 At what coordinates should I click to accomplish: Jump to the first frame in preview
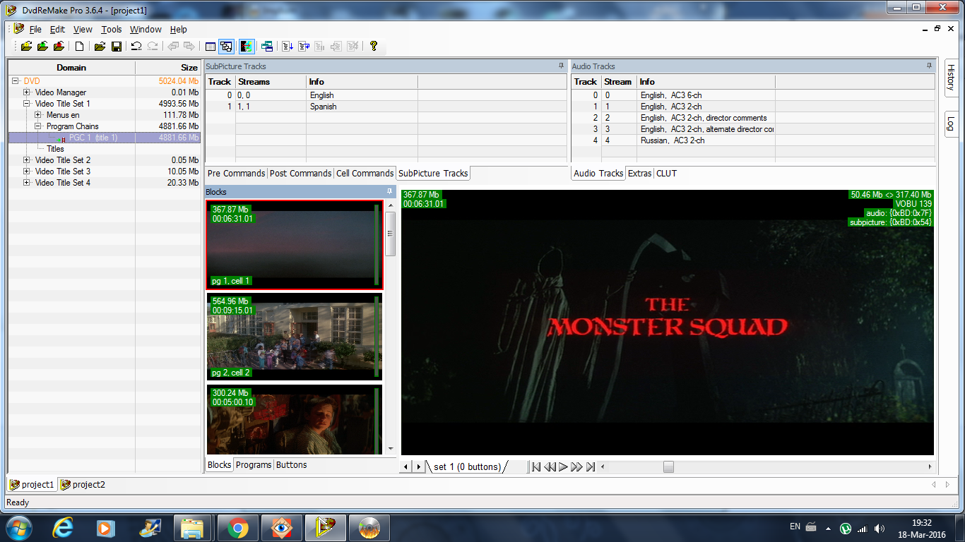coord(536,466)
